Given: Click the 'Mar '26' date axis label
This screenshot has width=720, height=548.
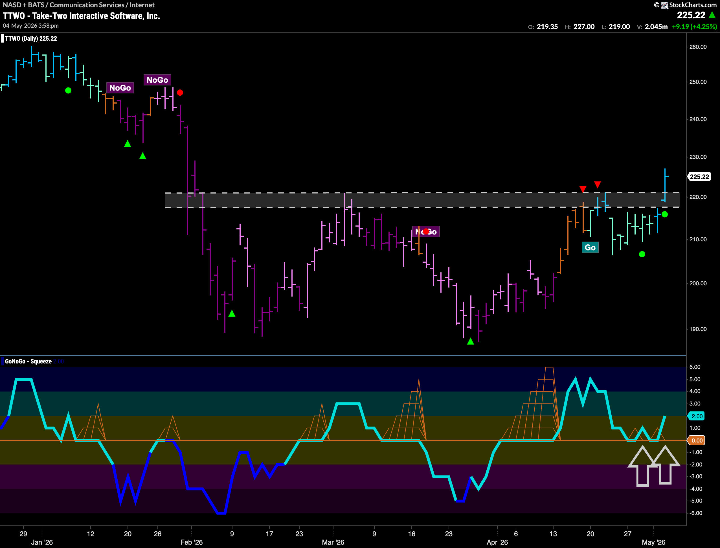Looking at the screenshot, I should tap(333, 542).
